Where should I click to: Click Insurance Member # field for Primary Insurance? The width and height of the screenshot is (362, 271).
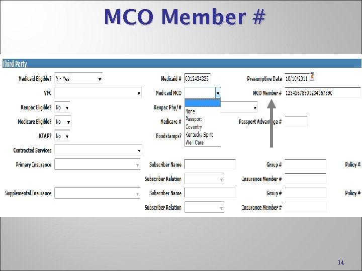tap(306, 179)
